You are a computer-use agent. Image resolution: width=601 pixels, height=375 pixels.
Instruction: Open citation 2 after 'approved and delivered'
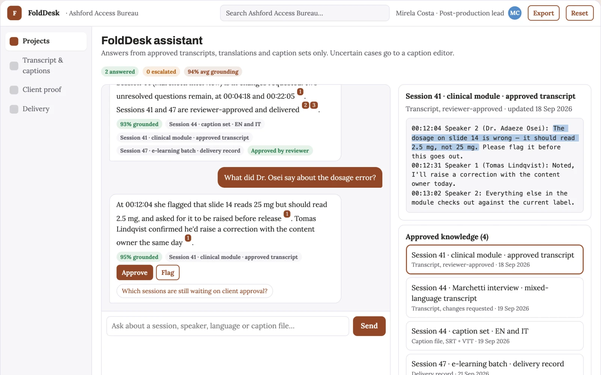tap(305, 105)
